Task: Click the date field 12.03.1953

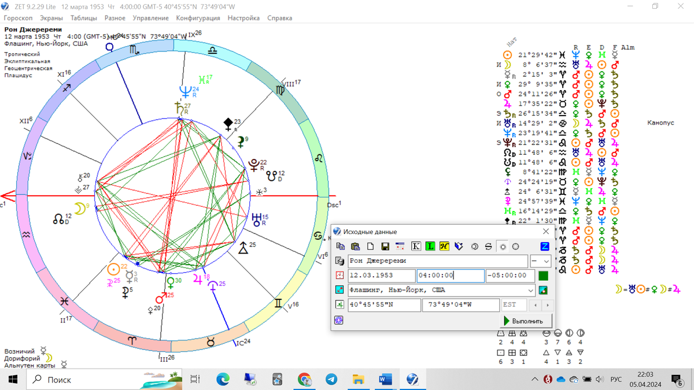Action: pos(382,276)
